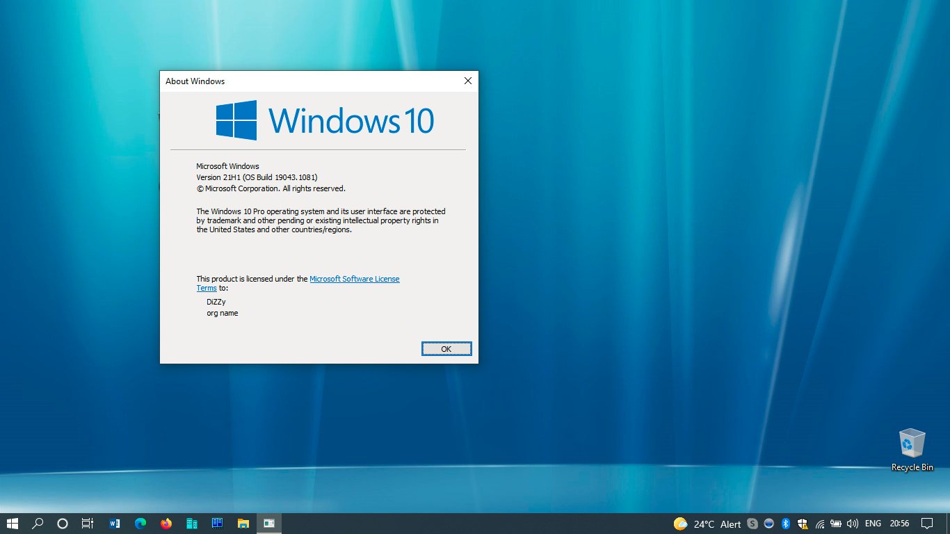Image resolution: width=950 pixels, height=534 pixels.
Task: Click the blue sphere tray icon
Action: (769, 524)
